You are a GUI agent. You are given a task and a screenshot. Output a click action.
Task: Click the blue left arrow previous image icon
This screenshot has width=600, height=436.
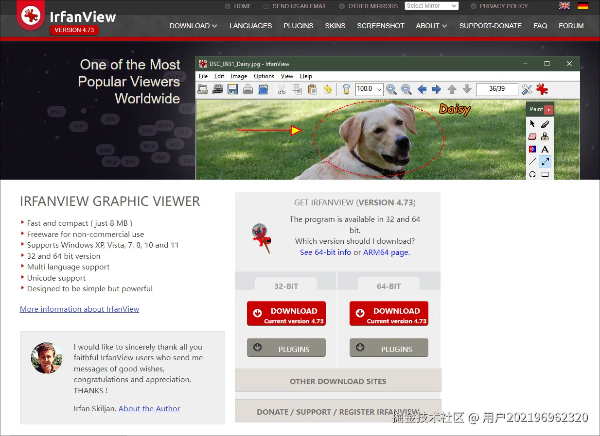(x=422, y=89)
